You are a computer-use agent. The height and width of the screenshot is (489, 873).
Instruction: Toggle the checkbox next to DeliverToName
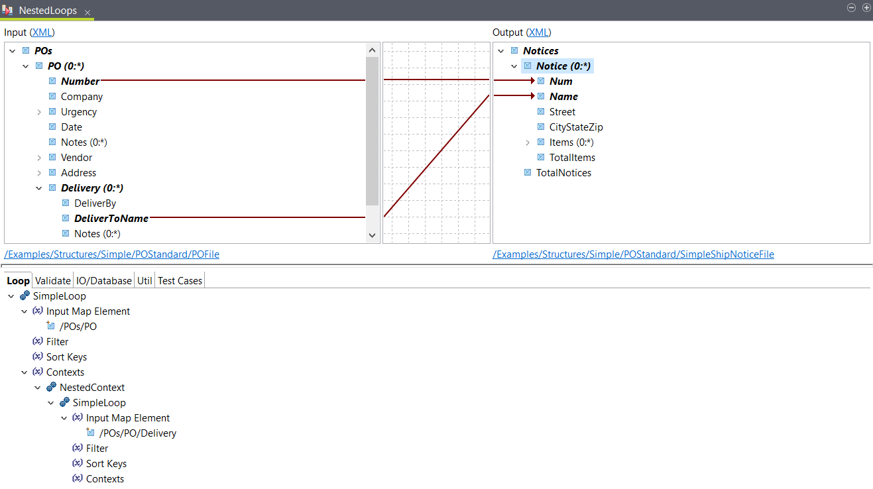coord(65,218)
